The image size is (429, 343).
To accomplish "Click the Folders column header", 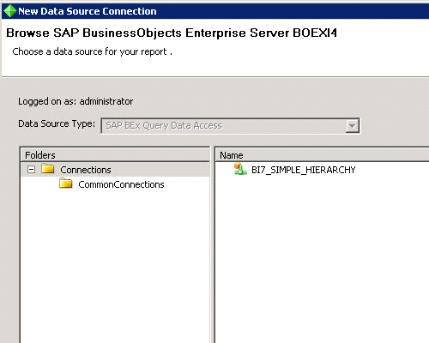I will coord(115,155).
